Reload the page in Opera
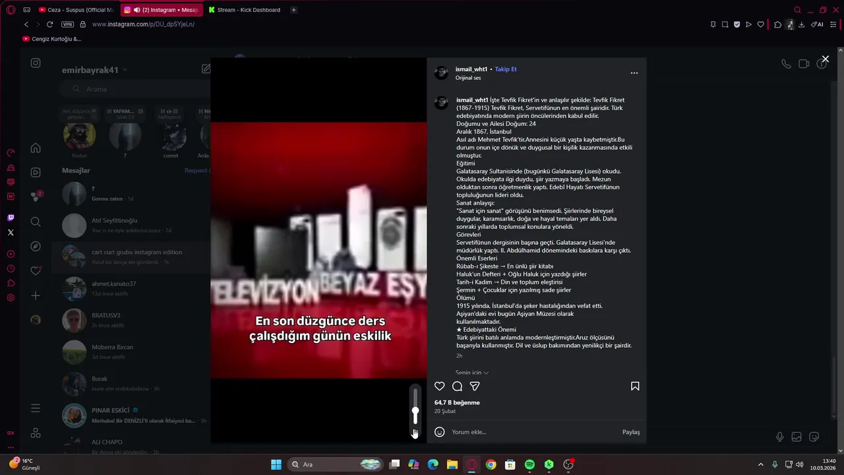The height and width of the screenshot is (475, 844). point(49,24)
